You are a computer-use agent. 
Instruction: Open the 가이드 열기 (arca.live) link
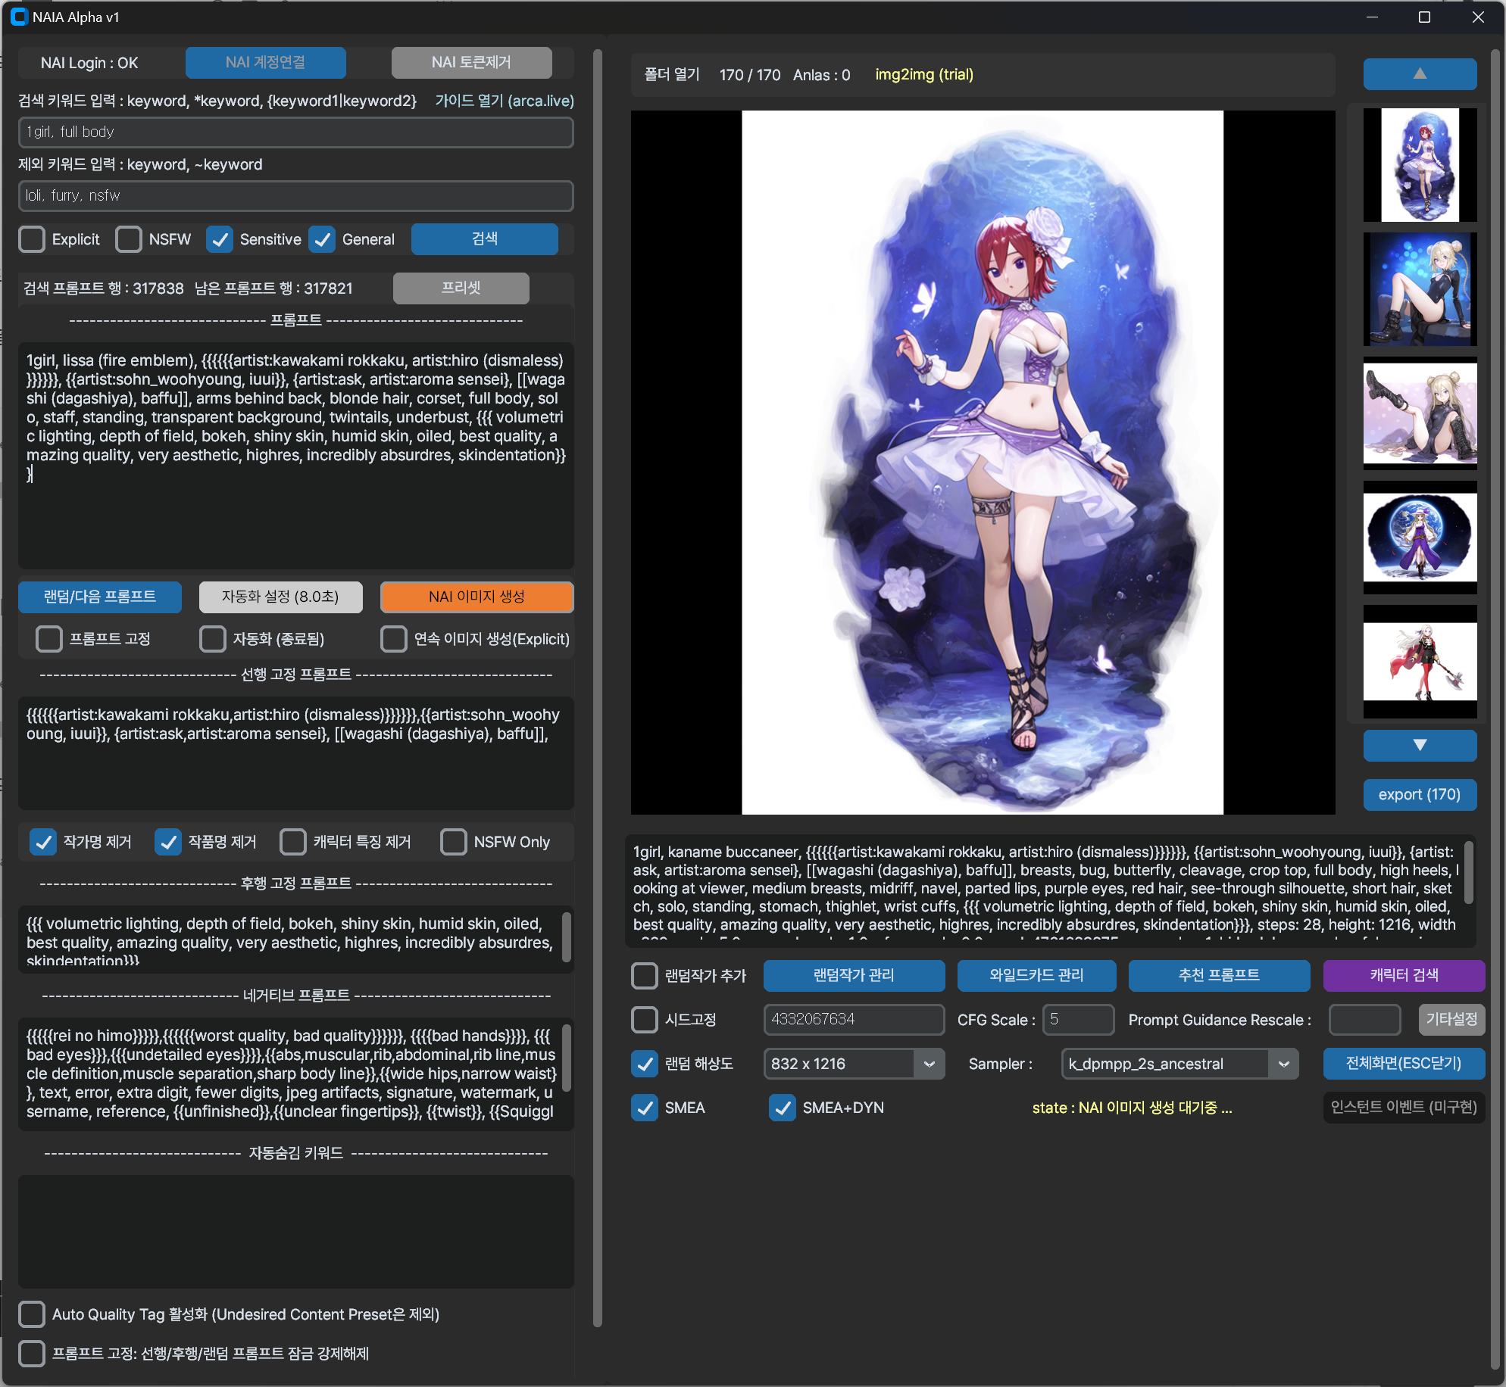point(505,101)
